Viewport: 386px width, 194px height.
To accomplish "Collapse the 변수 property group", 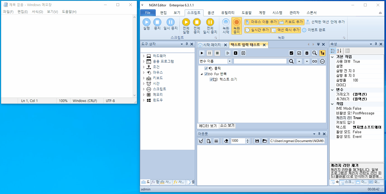I will [x=332, y=90].
